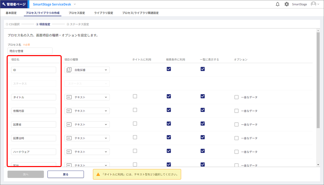Expand the SmartStage ServiceDesk chevron
The height and width of the screenshot is (185, 324).
click(75, 4)
